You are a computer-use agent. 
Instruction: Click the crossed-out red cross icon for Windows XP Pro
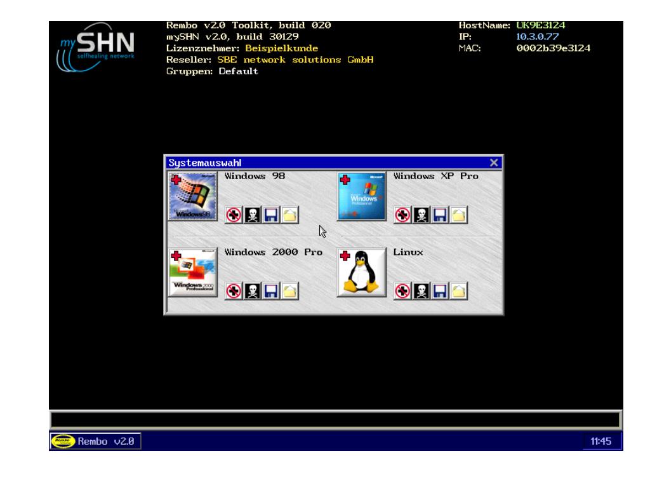(x=402, y=215)
